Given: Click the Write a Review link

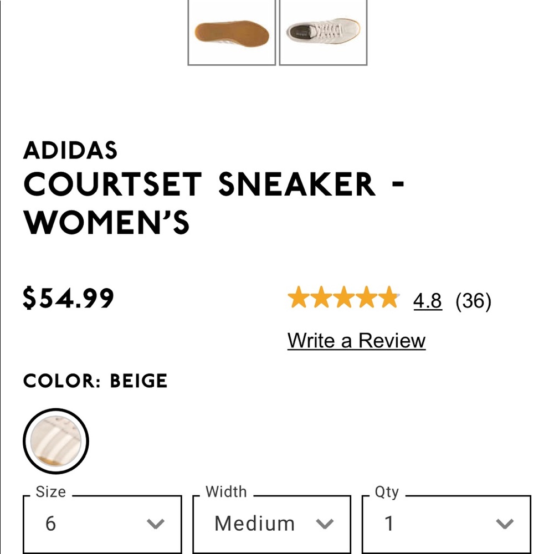Looking at the screenshot, I should click(x=355, y=341).
